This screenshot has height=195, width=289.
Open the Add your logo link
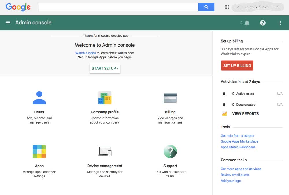(231, 181)
